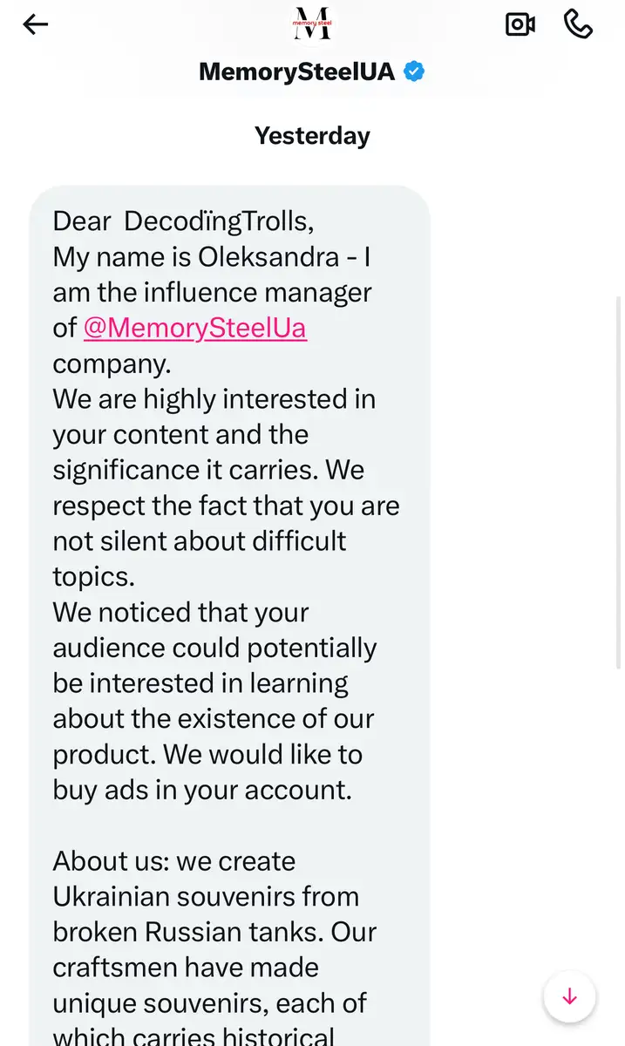
Task: Tap the "About us: we create" line
Action: click(x=174, y=861)
